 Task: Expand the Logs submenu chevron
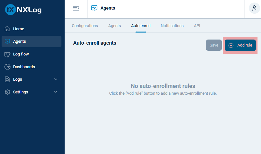tap(56, 79)
